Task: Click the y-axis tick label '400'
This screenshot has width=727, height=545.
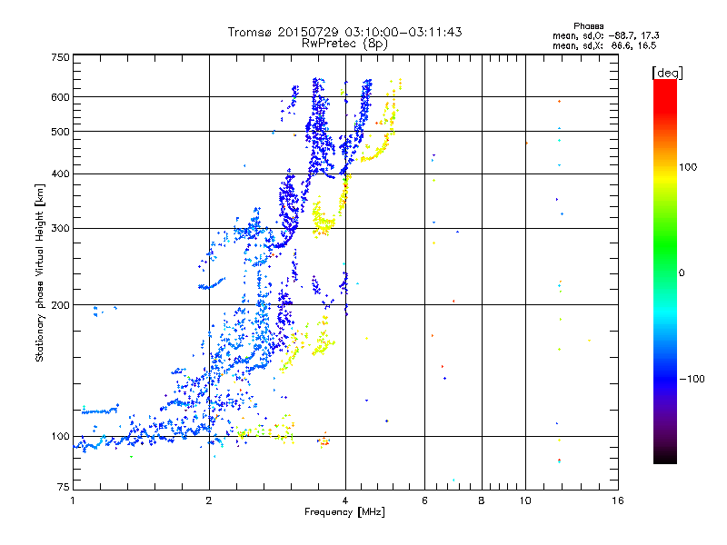Action: (x=61, y=174)
